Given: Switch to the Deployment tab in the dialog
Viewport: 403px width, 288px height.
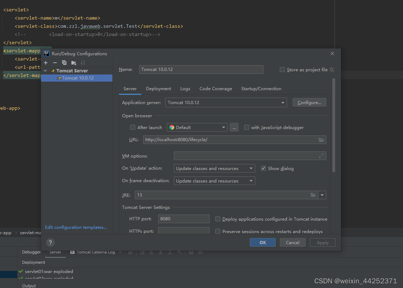Looking at the screenshot, I should pos(158,88).
